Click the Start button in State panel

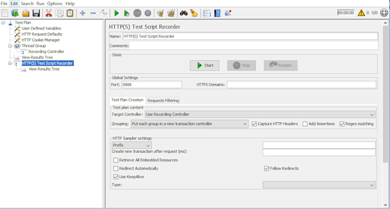(x=204, y=65)
